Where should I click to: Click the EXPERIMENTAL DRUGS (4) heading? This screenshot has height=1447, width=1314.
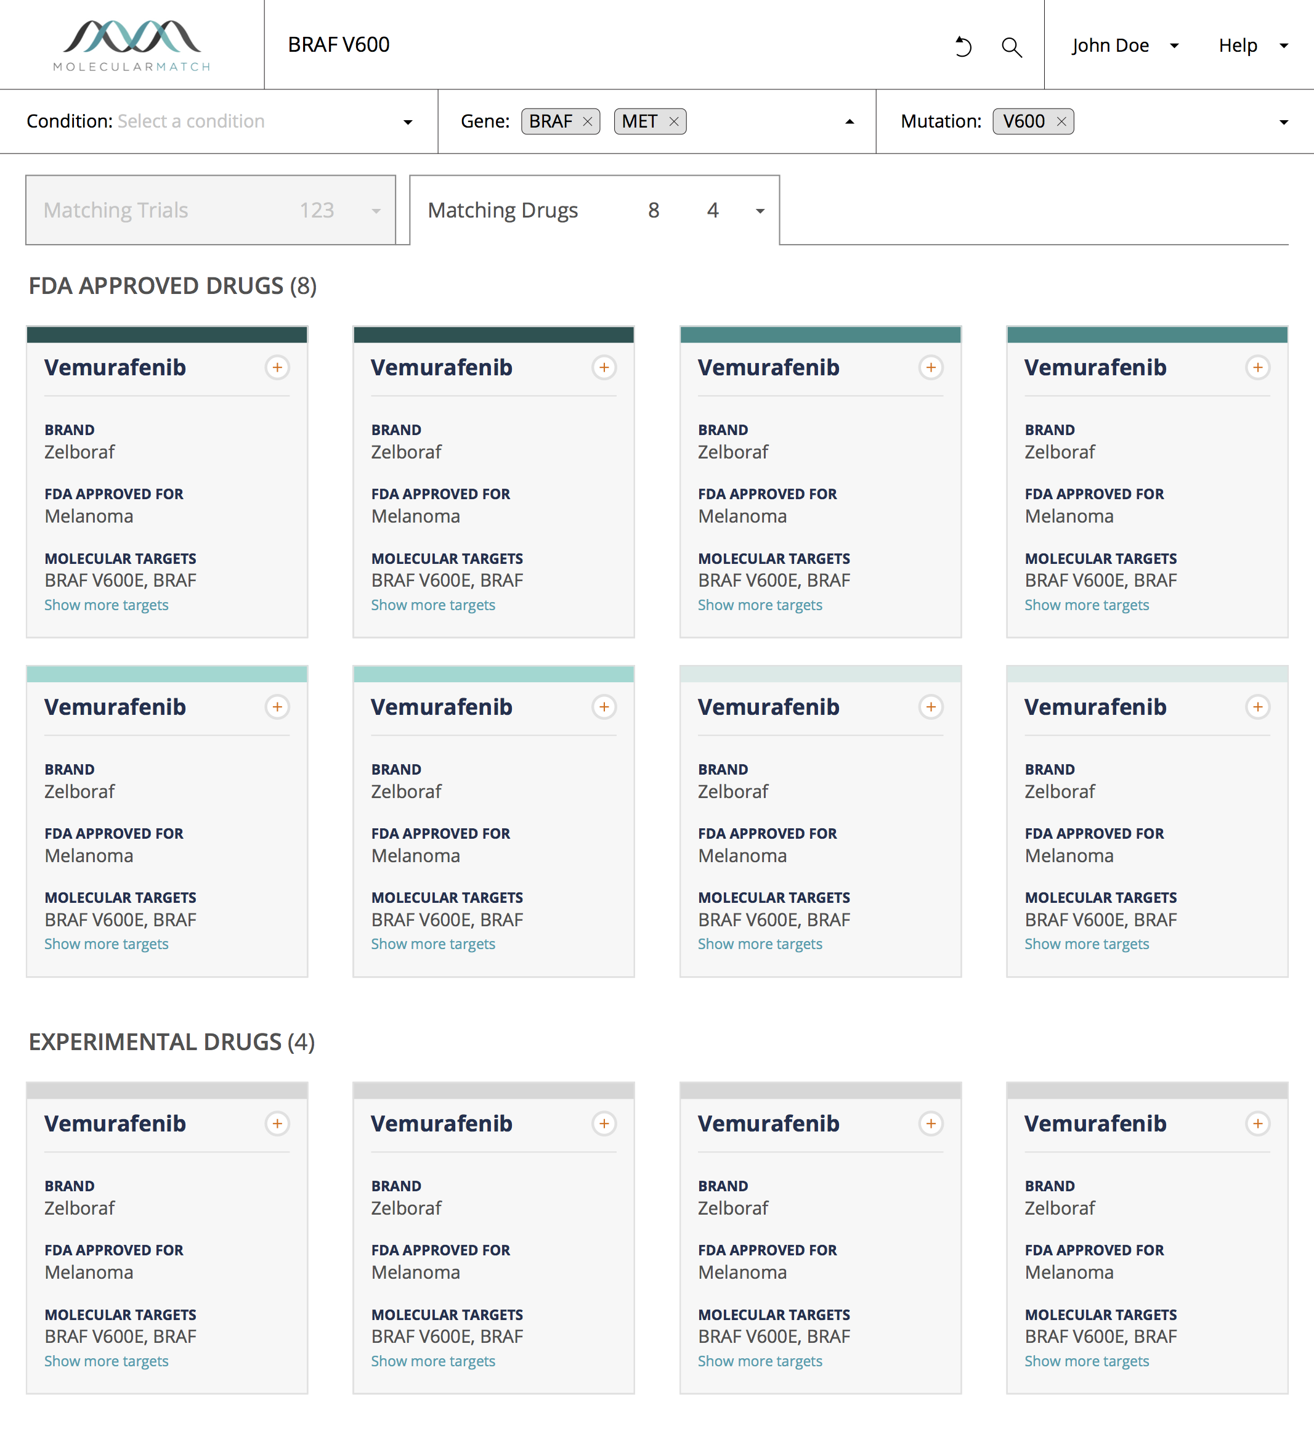(171, 1041)
